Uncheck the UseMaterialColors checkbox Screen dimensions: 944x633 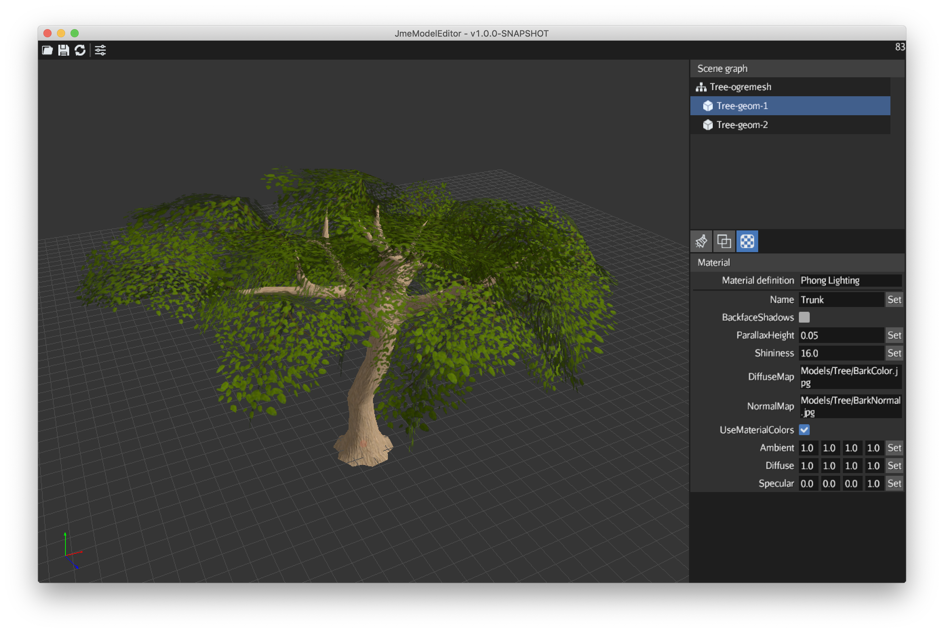804,430
